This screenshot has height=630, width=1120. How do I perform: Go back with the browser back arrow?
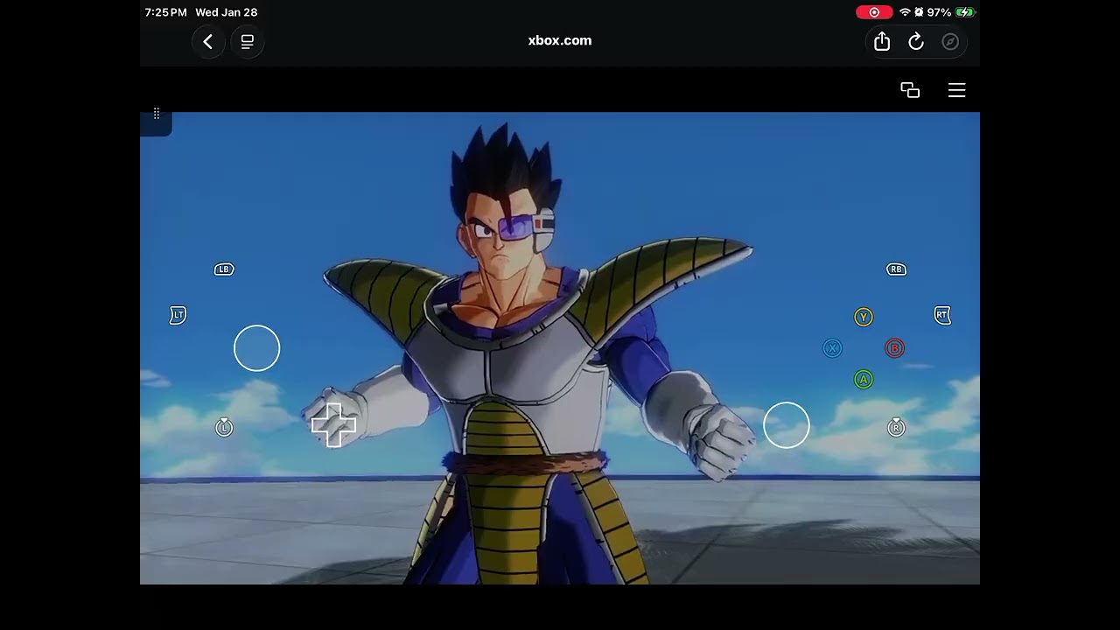[x=207, y=41]
